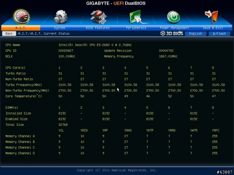
Task: Click the Update Revision label
Action: (x=118, y=51)
